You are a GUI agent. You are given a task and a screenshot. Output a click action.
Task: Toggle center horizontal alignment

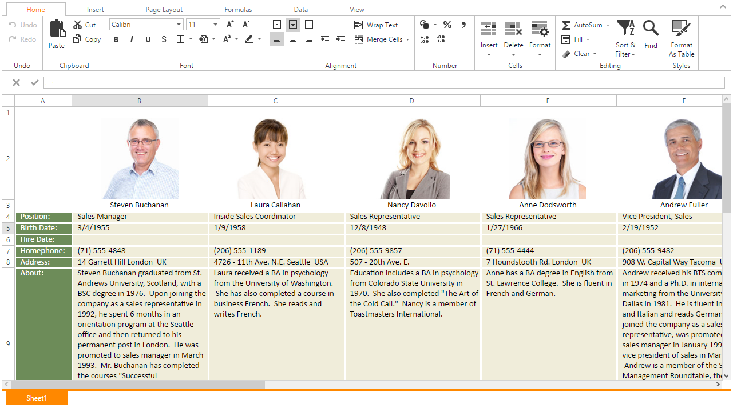[x=293, y=39]
